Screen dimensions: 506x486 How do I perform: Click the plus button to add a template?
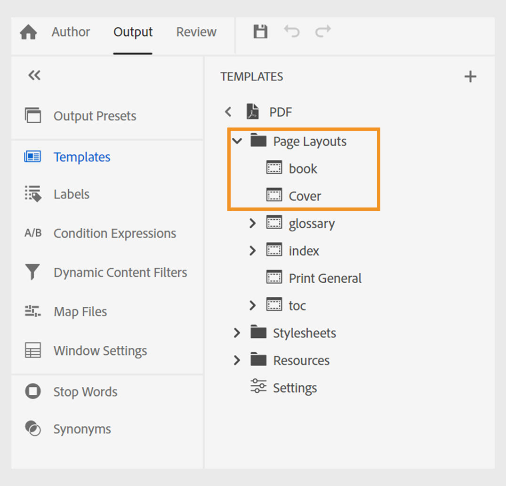[470, 76]
